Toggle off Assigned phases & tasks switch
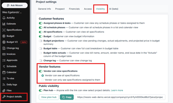 [40, 23]
